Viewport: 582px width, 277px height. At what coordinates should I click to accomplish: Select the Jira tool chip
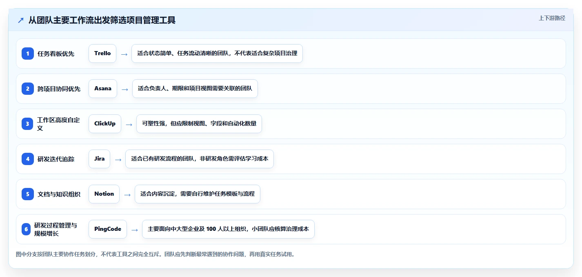click(99, 159)
